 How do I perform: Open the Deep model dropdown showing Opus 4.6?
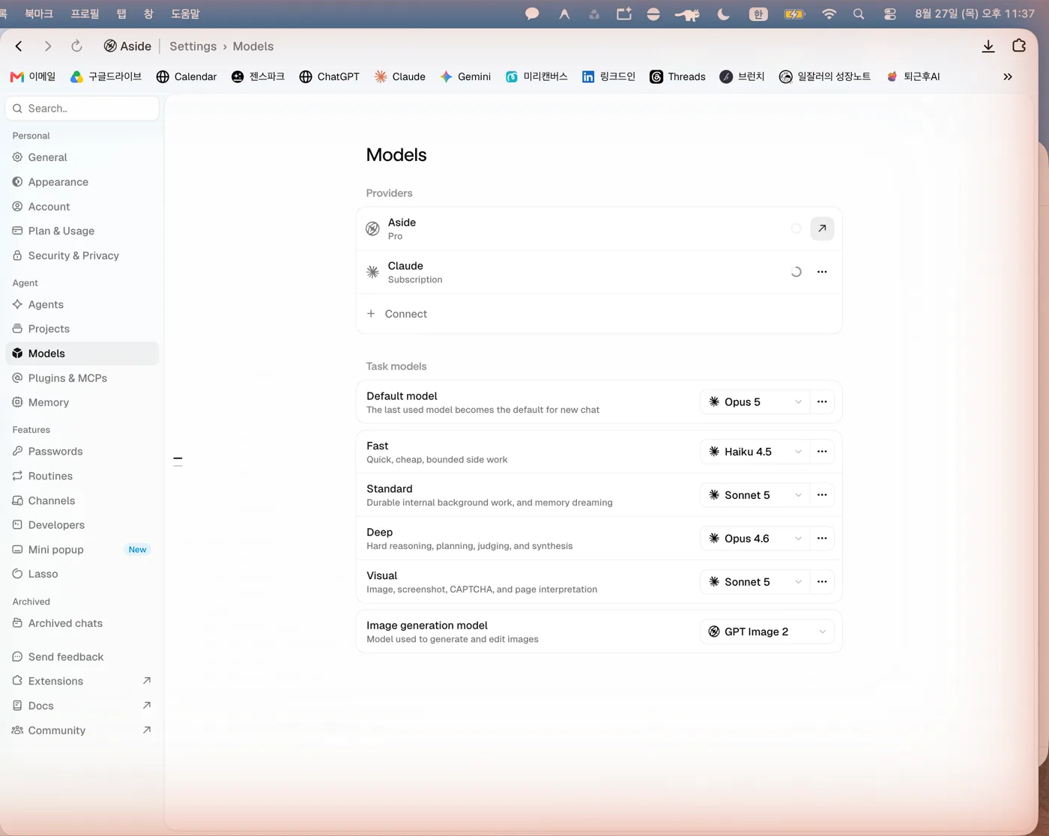[755, 539]
